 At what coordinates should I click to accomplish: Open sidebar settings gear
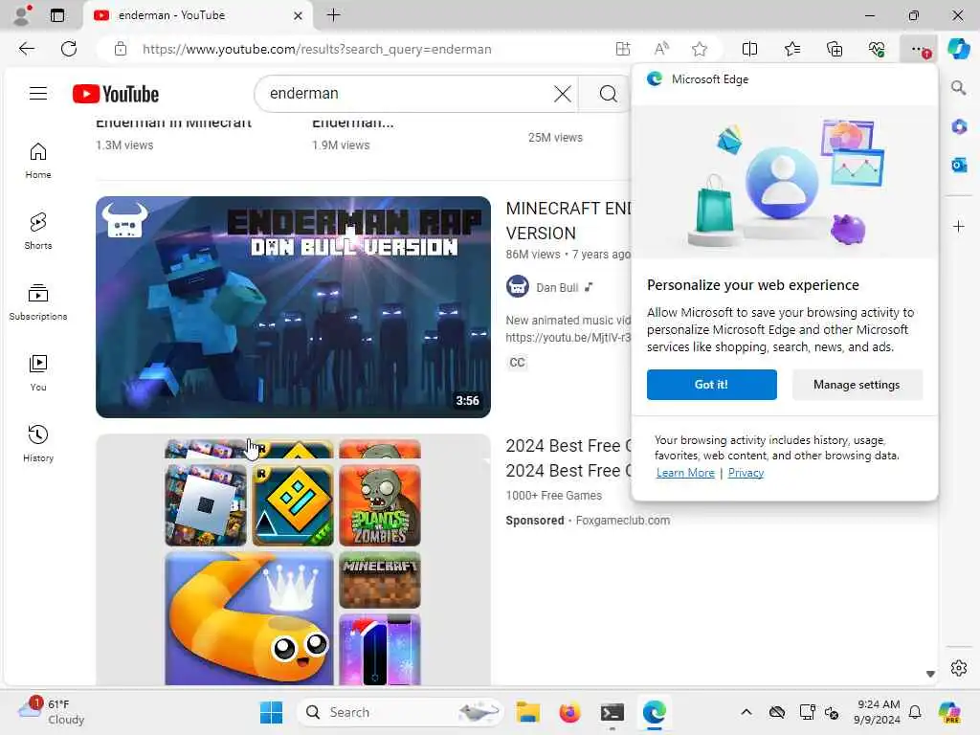959,668
